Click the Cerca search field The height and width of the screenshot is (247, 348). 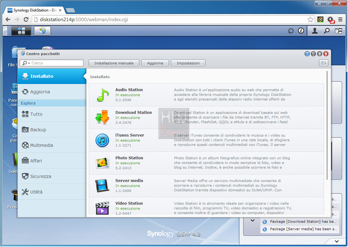click(x=51, y=63)
